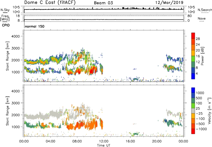Click '3000' on the velocity panel axis
Image resolution: width=212 pixels, height=147 pixels.
click(x=15, y=103)
